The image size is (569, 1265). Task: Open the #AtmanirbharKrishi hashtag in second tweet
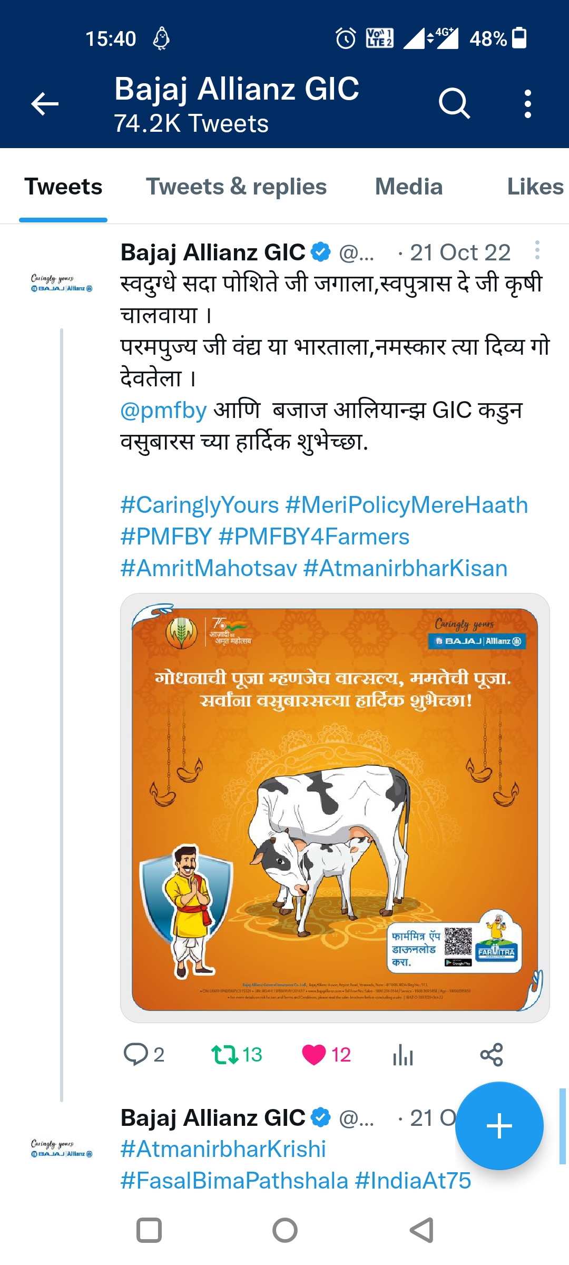223,1149
